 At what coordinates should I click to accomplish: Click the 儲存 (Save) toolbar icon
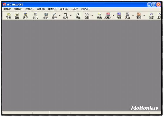pyautogui.click(x=17, y=14)
